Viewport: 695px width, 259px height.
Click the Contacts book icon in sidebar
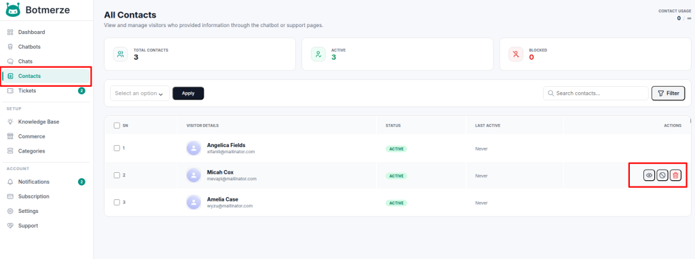coord(11,76)
